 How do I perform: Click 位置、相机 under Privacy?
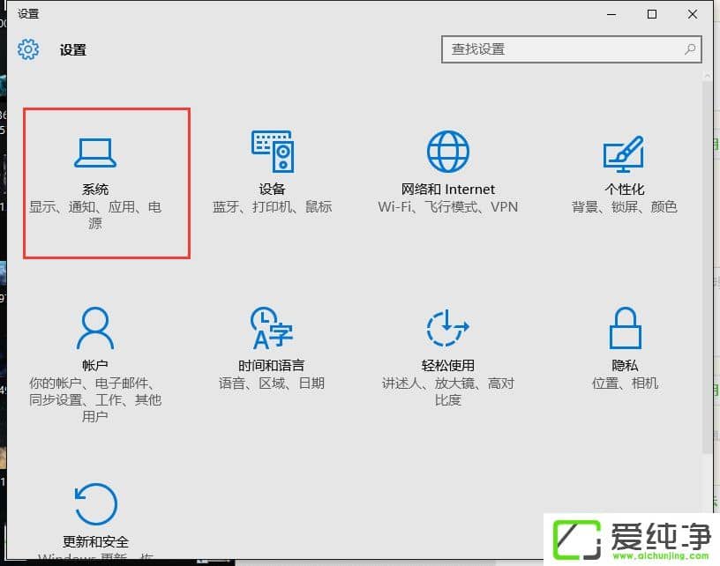625,384
